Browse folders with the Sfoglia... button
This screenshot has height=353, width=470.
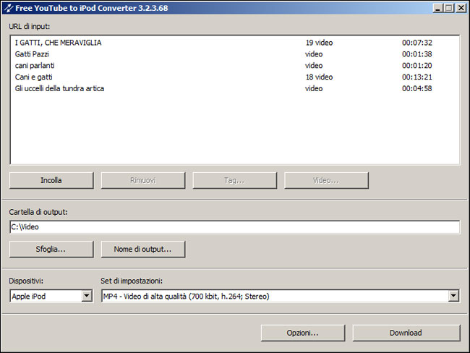51,249
